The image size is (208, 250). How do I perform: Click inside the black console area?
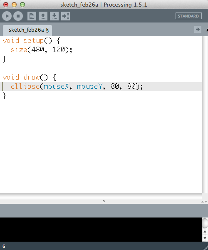[x=101, y=230]
